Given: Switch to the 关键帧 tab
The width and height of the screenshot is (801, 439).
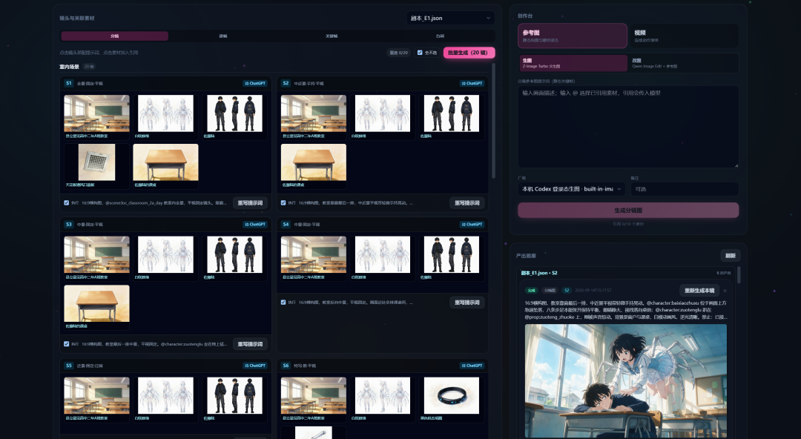Looking at the screenshot, I should (332, 36).
